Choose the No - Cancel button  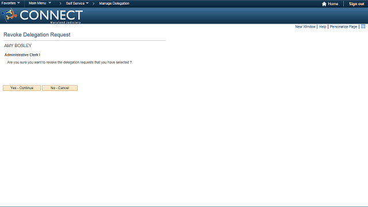pos(60,88)
